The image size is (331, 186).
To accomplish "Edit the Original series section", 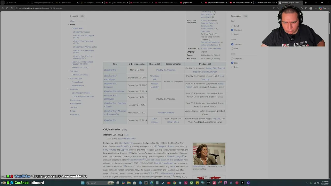I will (124, 130).
